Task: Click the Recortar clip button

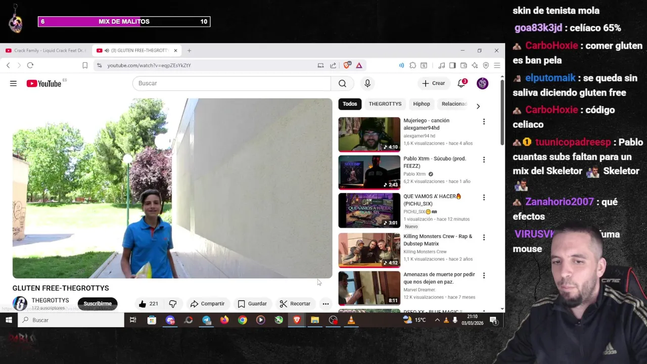Action: coord(295,304)
